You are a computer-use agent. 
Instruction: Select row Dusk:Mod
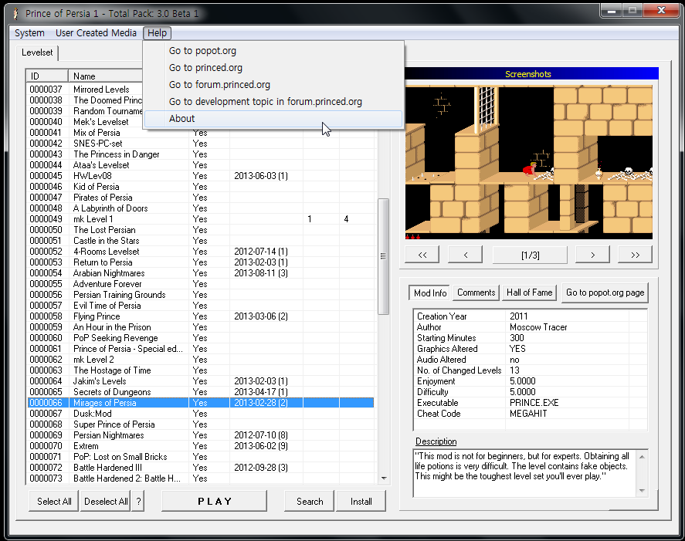[201, 414]
